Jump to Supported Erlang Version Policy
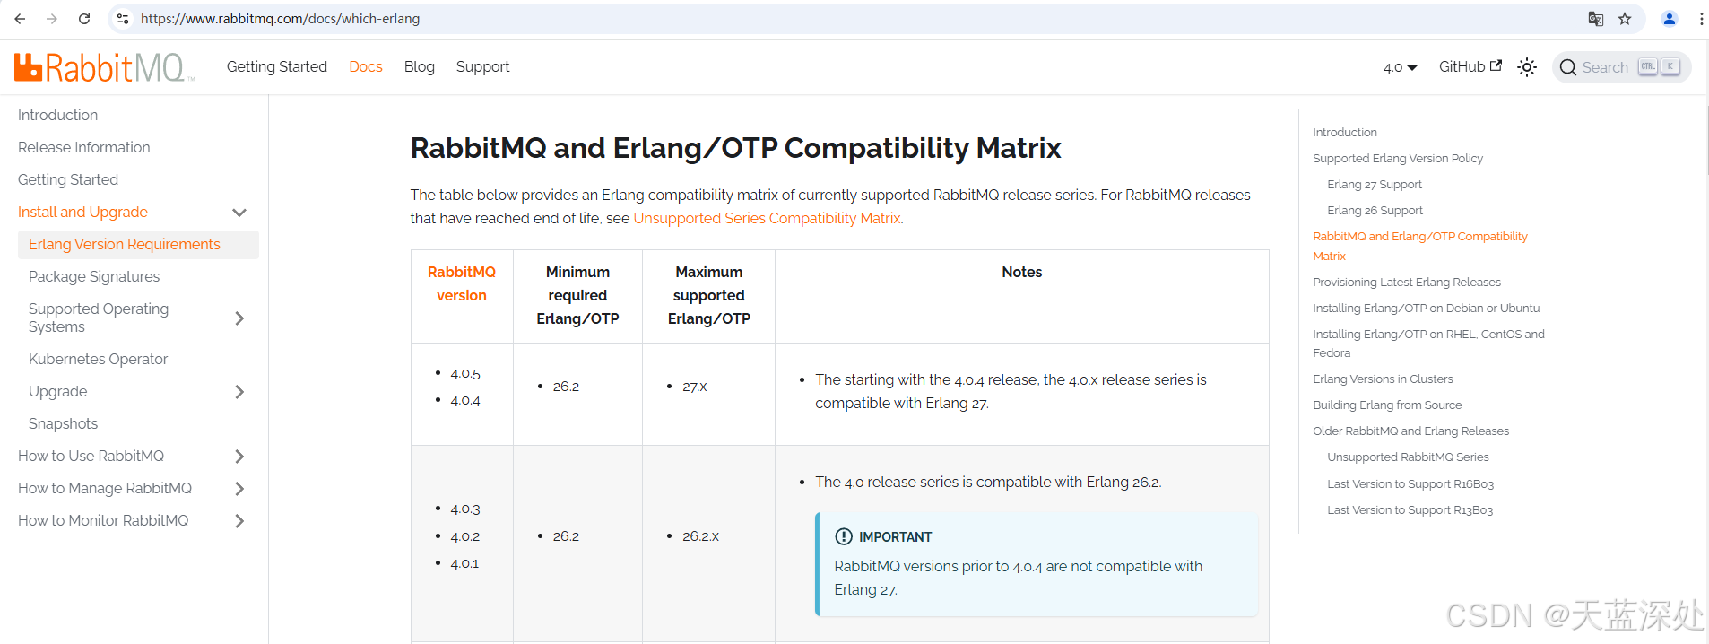 click(x=1397, y=158)
